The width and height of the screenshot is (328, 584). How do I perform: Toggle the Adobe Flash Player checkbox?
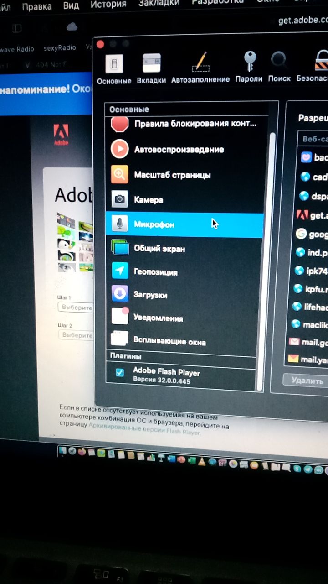120,372
